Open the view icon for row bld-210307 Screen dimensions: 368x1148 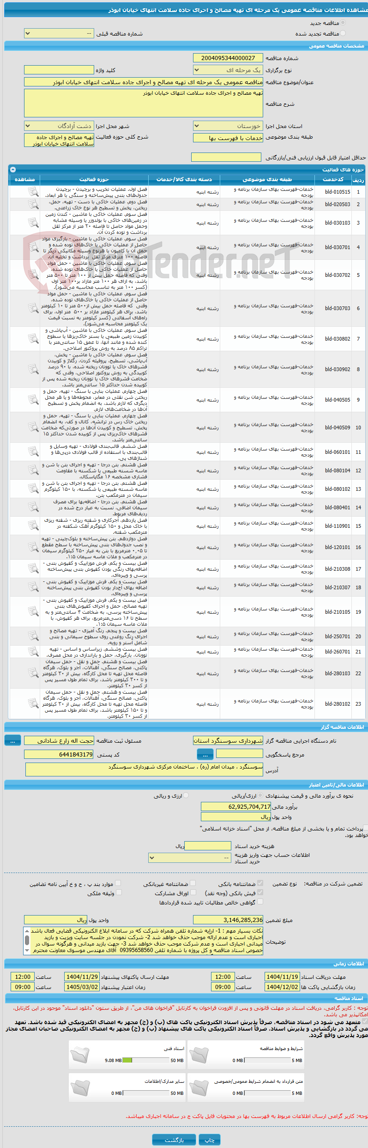tap(33, 587)
